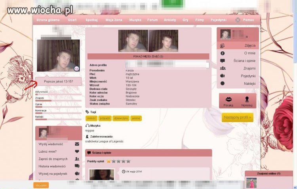Click the Muzyka headphones icon
Image resolution: width=297 pixels, height=189 pixels.
click(x=88, y=125)
